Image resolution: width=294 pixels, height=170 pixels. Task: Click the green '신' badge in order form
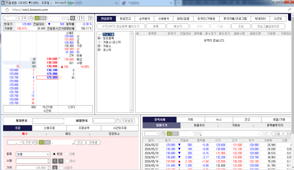pyautogui.click(x=41, y=142)
